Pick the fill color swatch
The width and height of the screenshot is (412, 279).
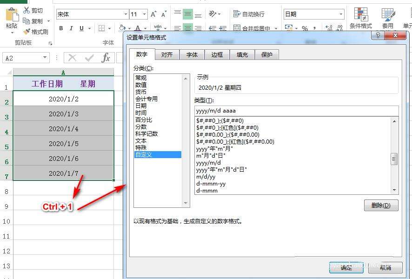point(122,28)
